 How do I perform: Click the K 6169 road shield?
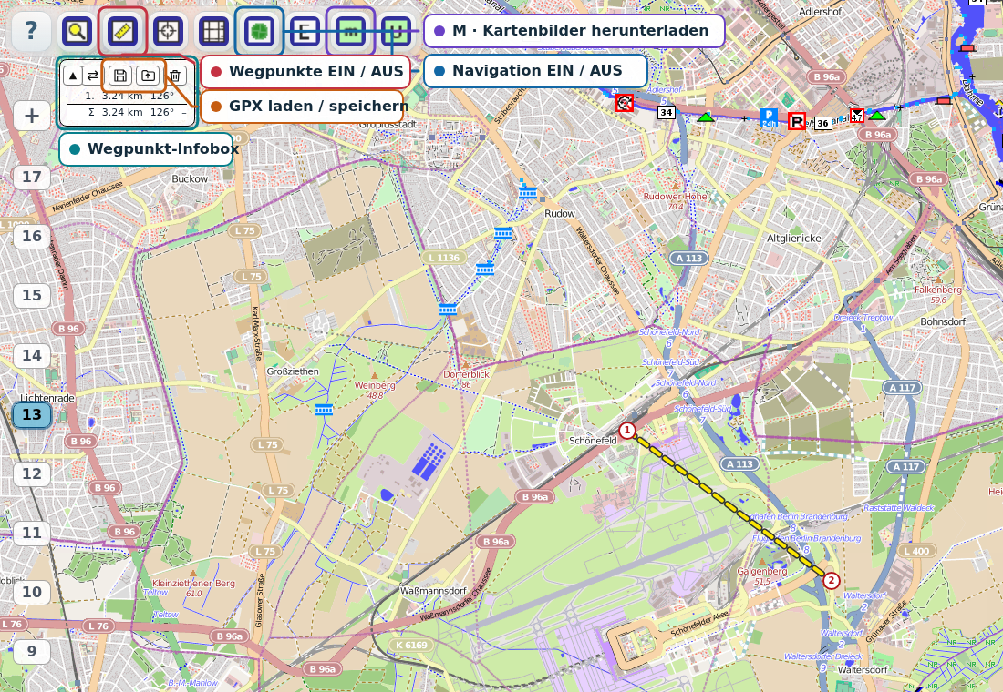(411, 645)
